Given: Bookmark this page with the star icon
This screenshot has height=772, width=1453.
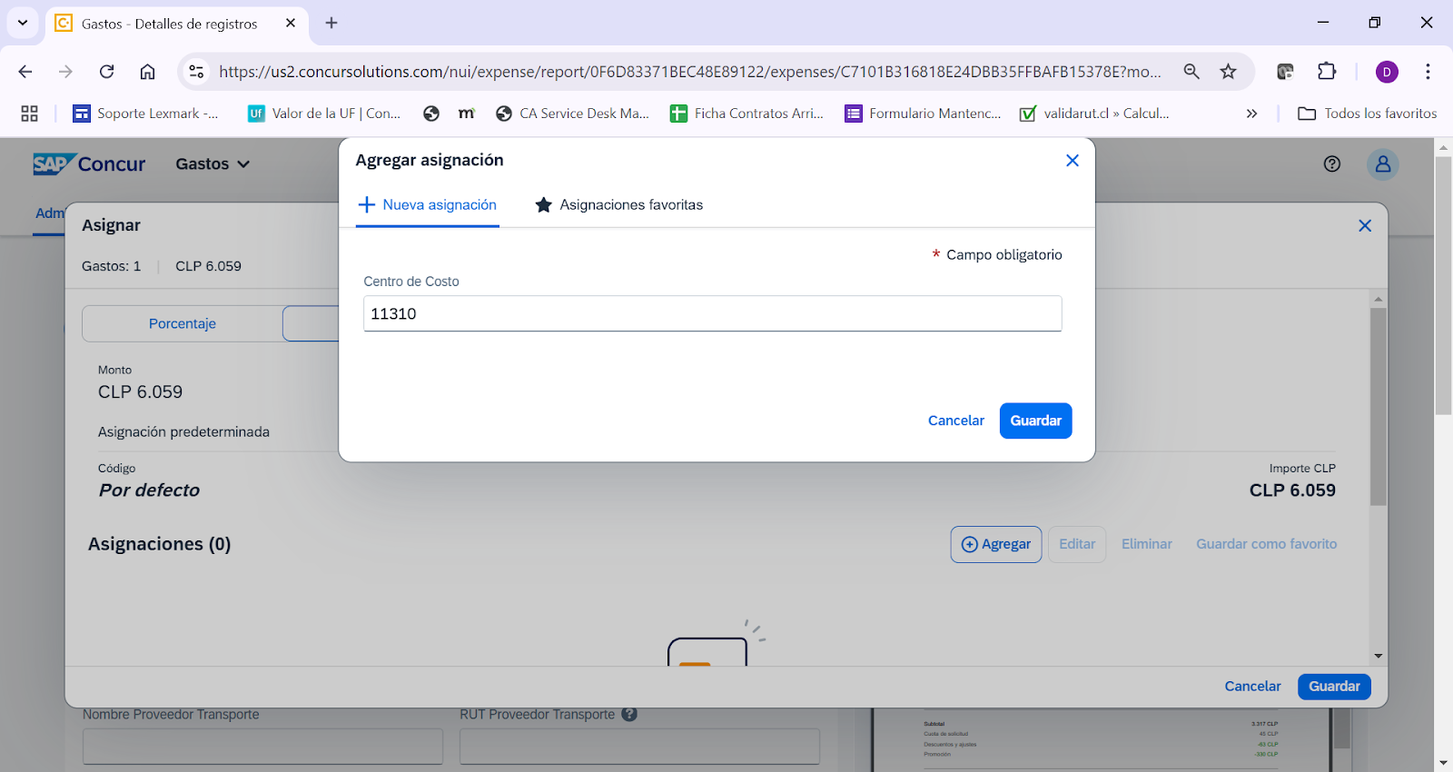Looking at the screenshot, I should point(1228,72).
